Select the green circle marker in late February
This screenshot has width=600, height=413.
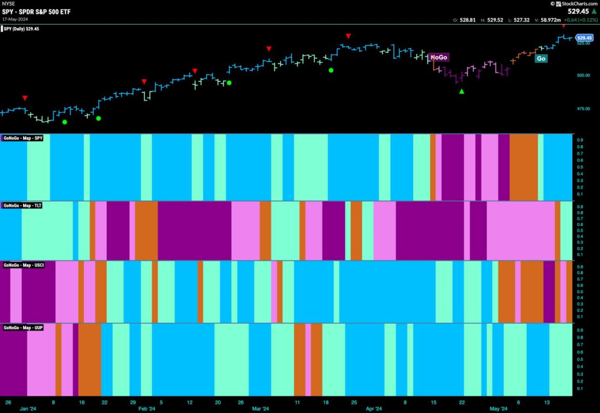(229, 82)
